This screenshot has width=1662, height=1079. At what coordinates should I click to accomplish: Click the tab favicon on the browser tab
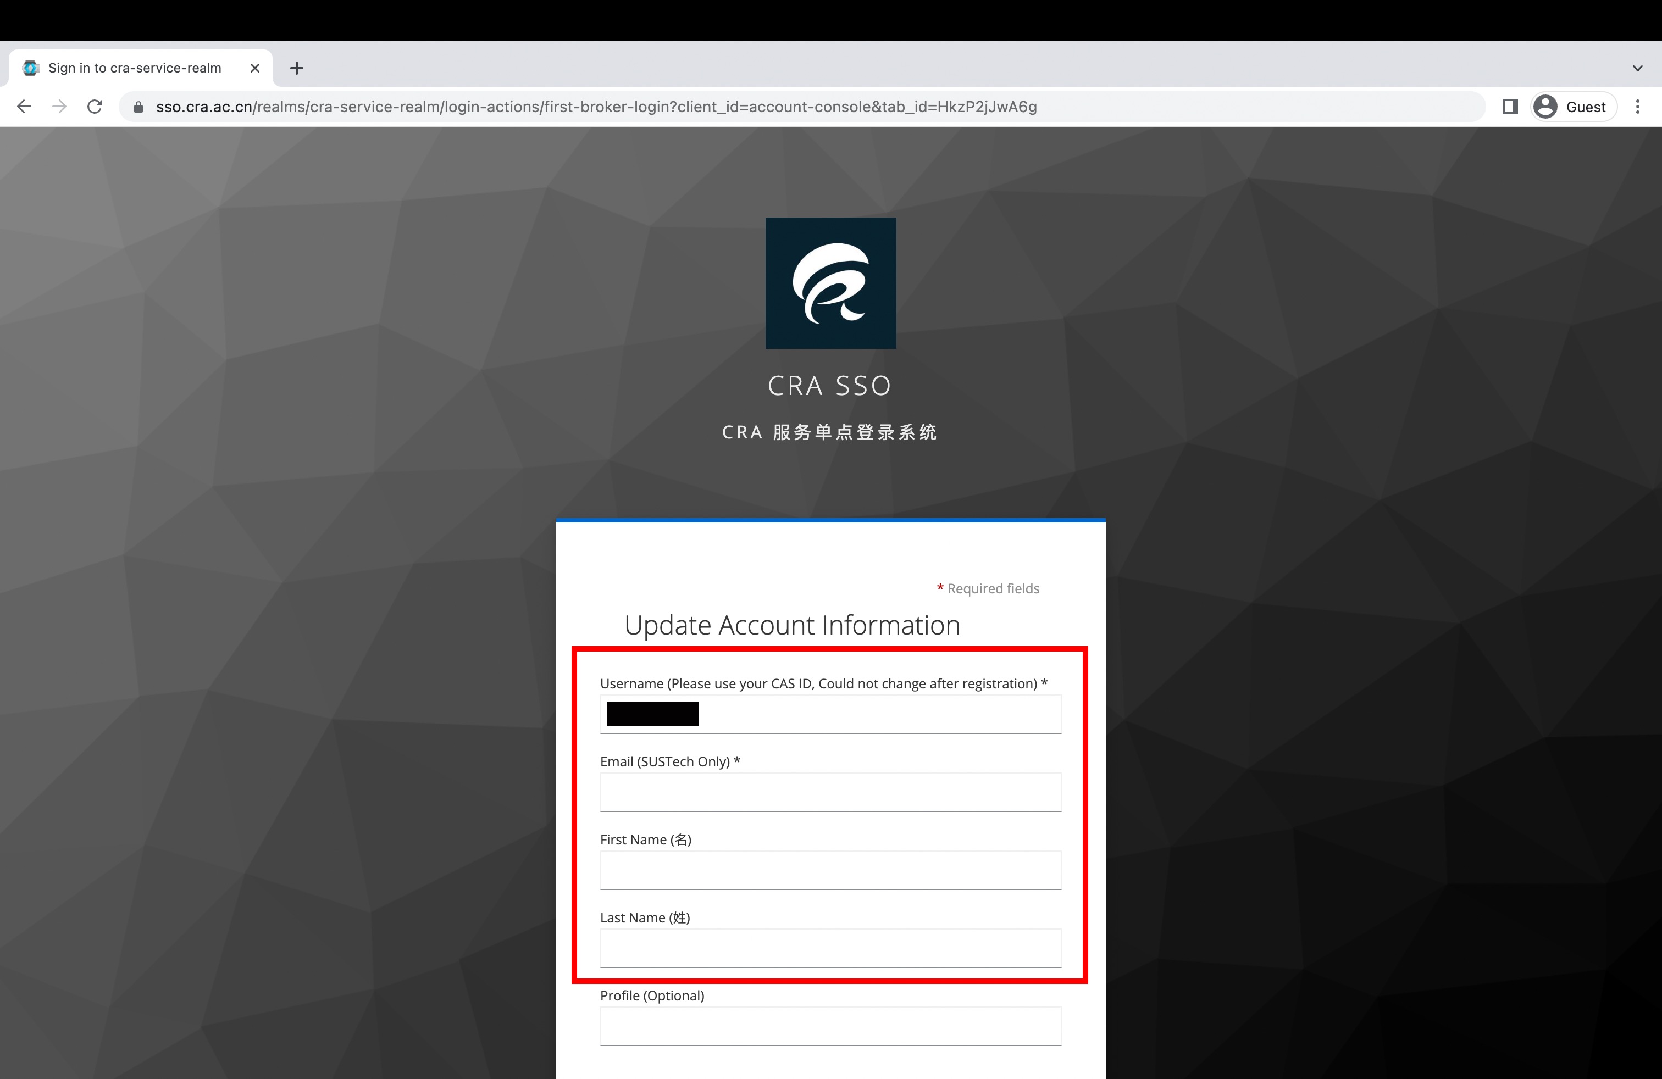point(30,67)
